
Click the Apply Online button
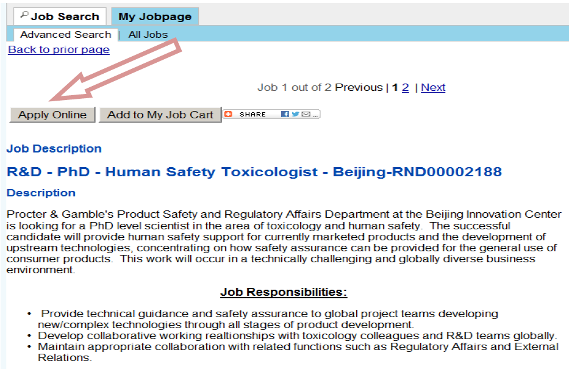tap(52, 115)
